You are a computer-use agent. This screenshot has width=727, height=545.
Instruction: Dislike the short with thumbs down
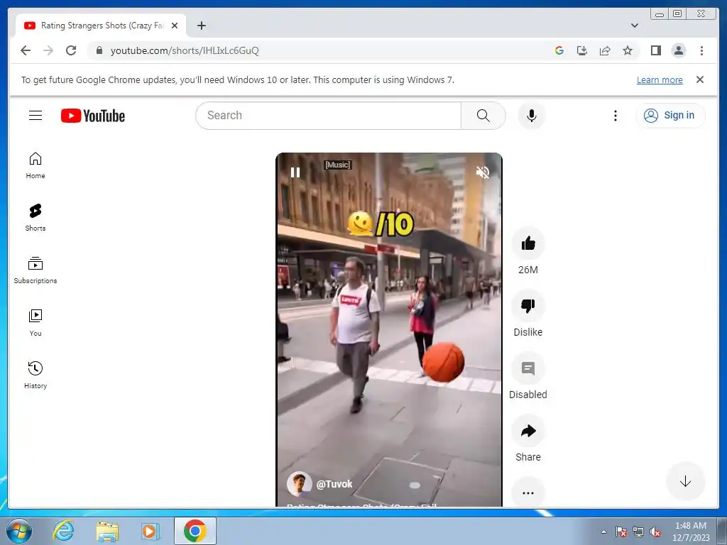pos(528,306)
